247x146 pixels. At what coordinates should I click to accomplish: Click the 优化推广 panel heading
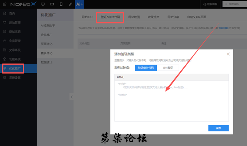(x=48, y=15)
